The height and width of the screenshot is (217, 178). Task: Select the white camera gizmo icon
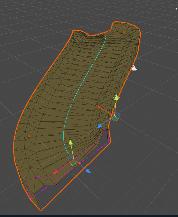coord(134,68)
